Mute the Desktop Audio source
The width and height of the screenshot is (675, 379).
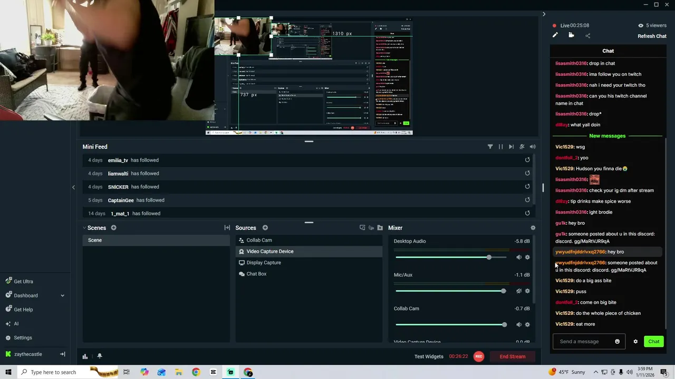click(x=519, y=257)
